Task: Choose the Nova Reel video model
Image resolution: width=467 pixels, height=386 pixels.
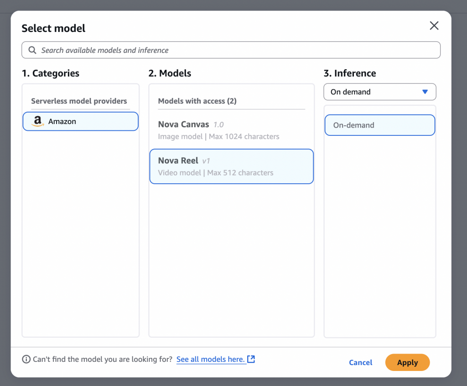Action: [232, 166]
